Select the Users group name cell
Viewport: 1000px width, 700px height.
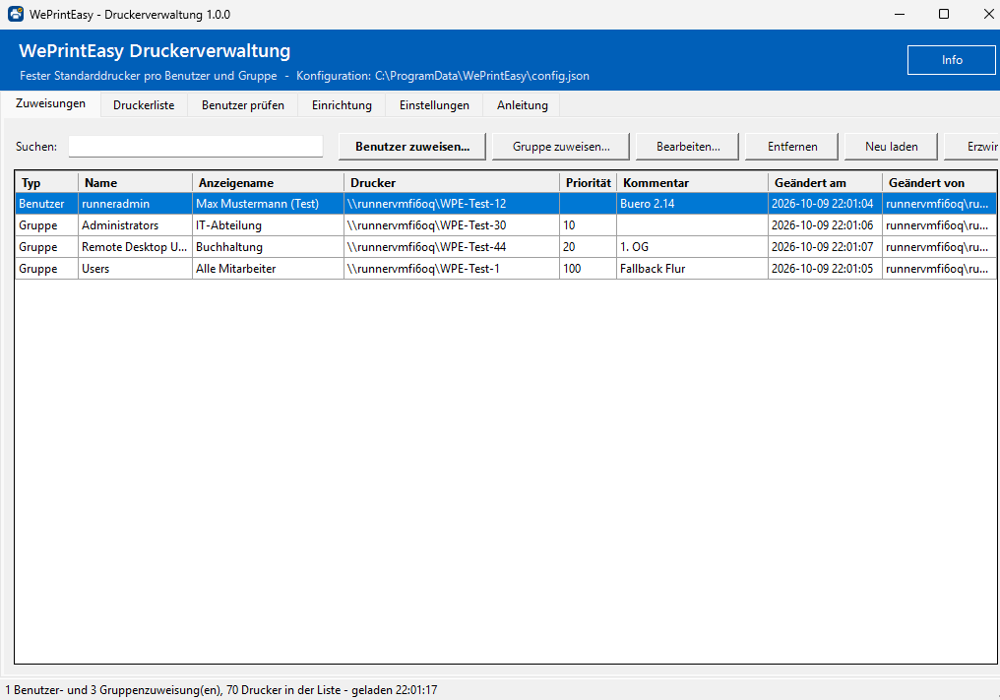(x=135, y=269)
